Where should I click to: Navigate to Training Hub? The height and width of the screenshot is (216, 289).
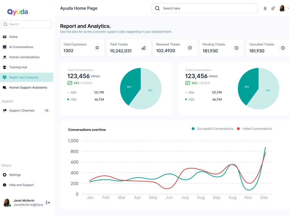[27, 67]
